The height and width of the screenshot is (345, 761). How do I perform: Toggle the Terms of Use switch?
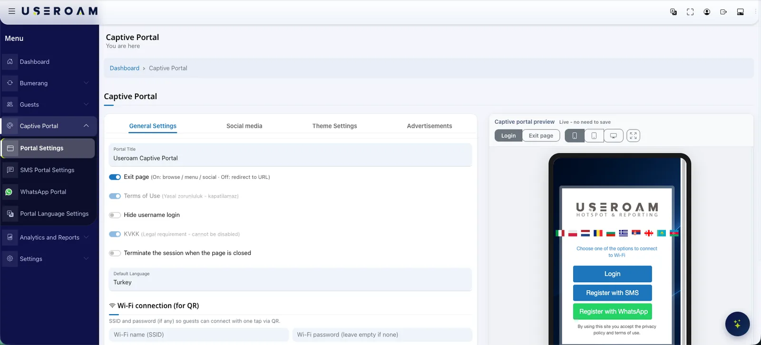[115, 196]
